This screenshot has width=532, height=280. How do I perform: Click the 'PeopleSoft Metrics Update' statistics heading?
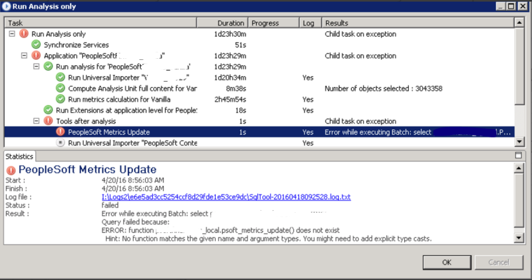point(88,169)
